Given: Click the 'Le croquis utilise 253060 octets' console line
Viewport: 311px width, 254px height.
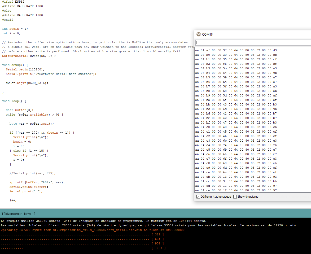Looking at the screenshot, I should [x=104, y=221].
